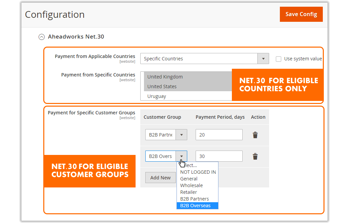The image size is (351, 223).
Task: Select United Kingdom in the countries list
Action: [x=188, y=77]
